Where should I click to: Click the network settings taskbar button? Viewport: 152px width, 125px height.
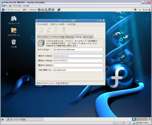[x=24, y=119]
